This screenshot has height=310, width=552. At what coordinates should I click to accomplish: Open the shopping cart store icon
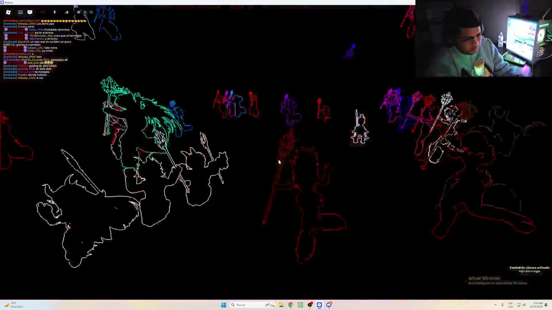pos(78,12)
